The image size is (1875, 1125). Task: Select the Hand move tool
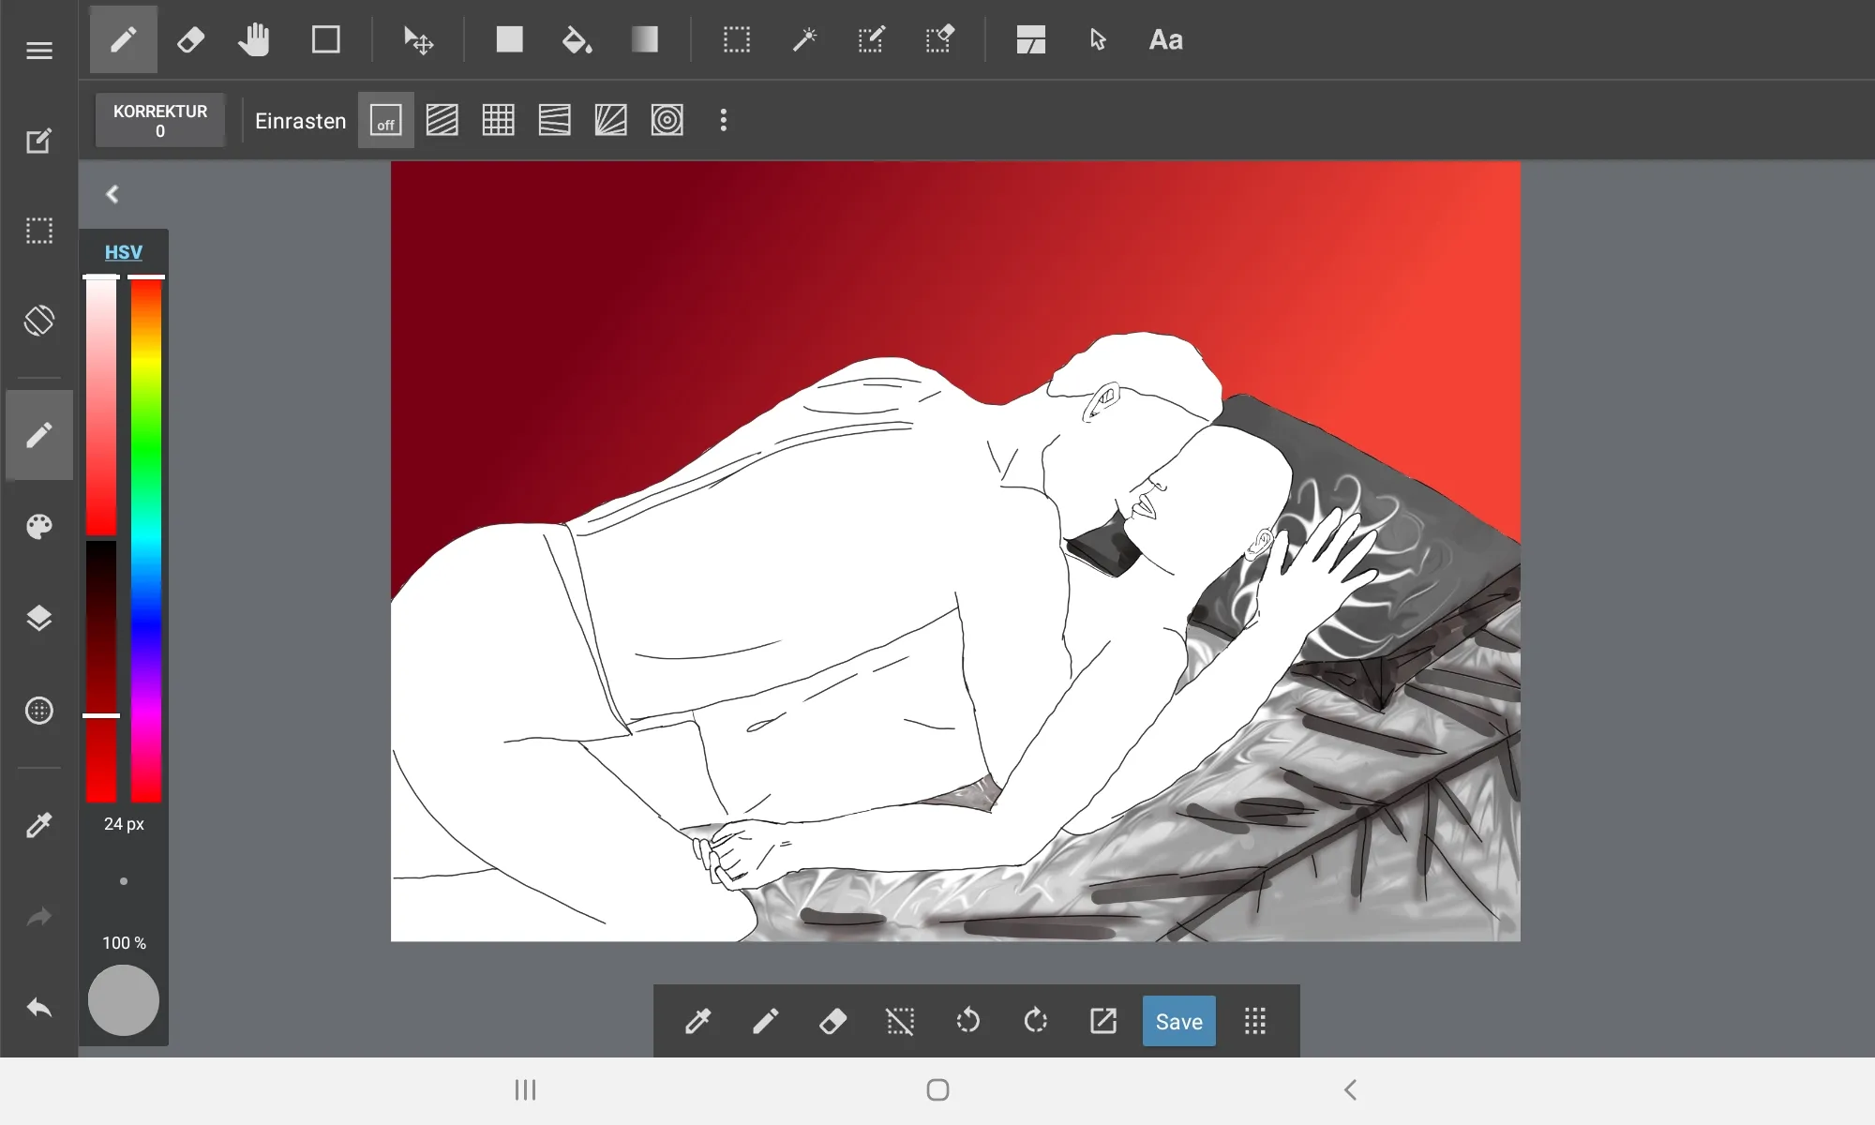[253, 39]
